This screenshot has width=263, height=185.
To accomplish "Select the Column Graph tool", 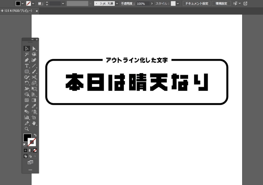I will coord(27,117).
